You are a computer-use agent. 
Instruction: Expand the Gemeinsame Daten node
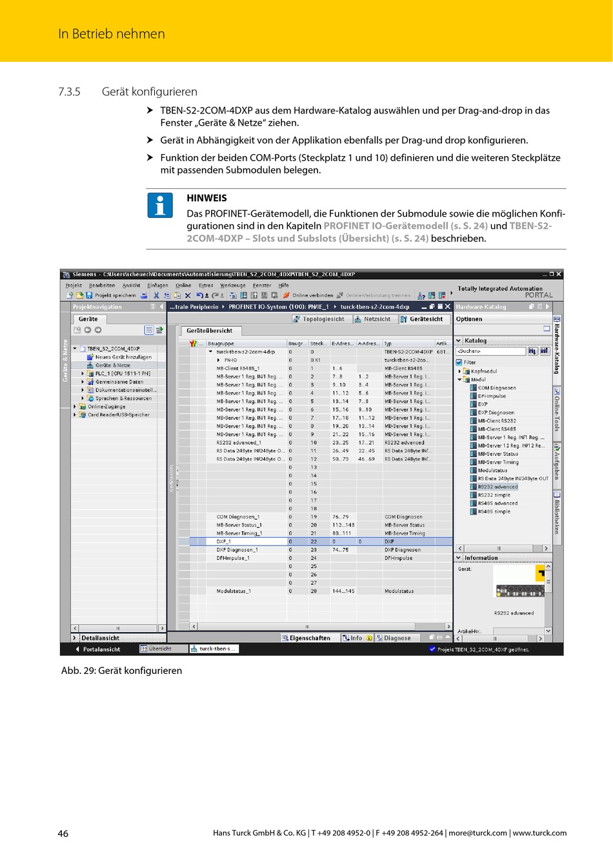pos(83,382)
